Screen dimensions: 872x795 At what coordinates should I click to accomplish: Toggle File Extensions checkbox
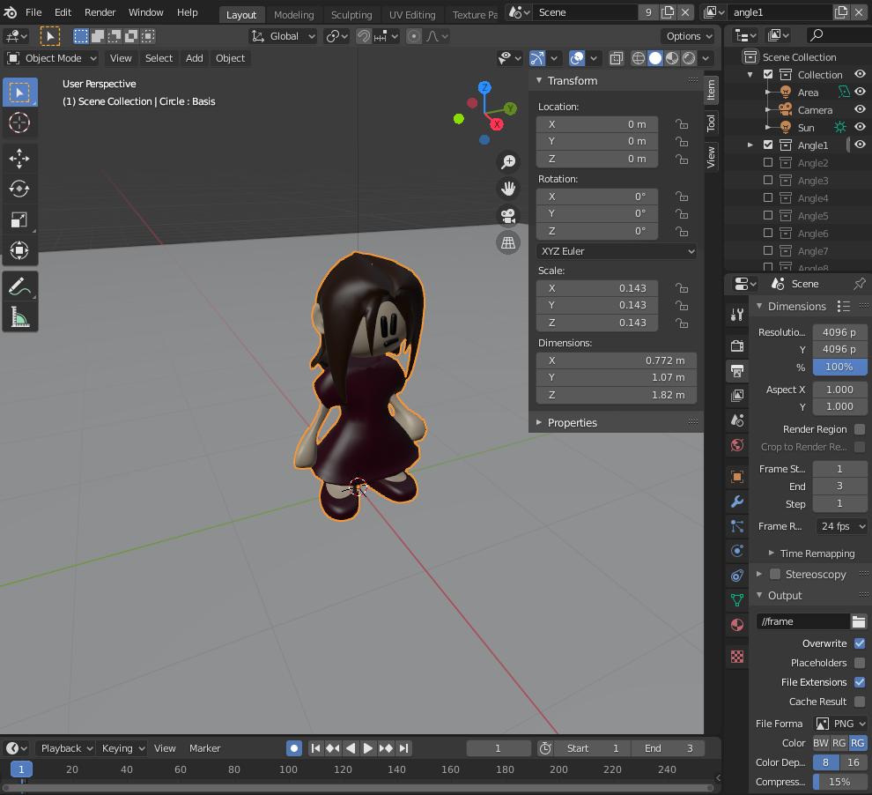pos(860,682)
